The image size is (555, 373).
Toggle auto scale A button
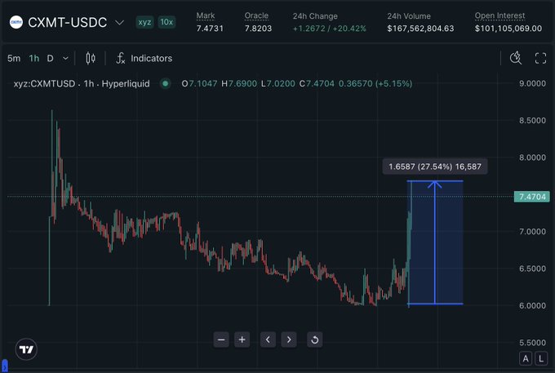(526, 358)
